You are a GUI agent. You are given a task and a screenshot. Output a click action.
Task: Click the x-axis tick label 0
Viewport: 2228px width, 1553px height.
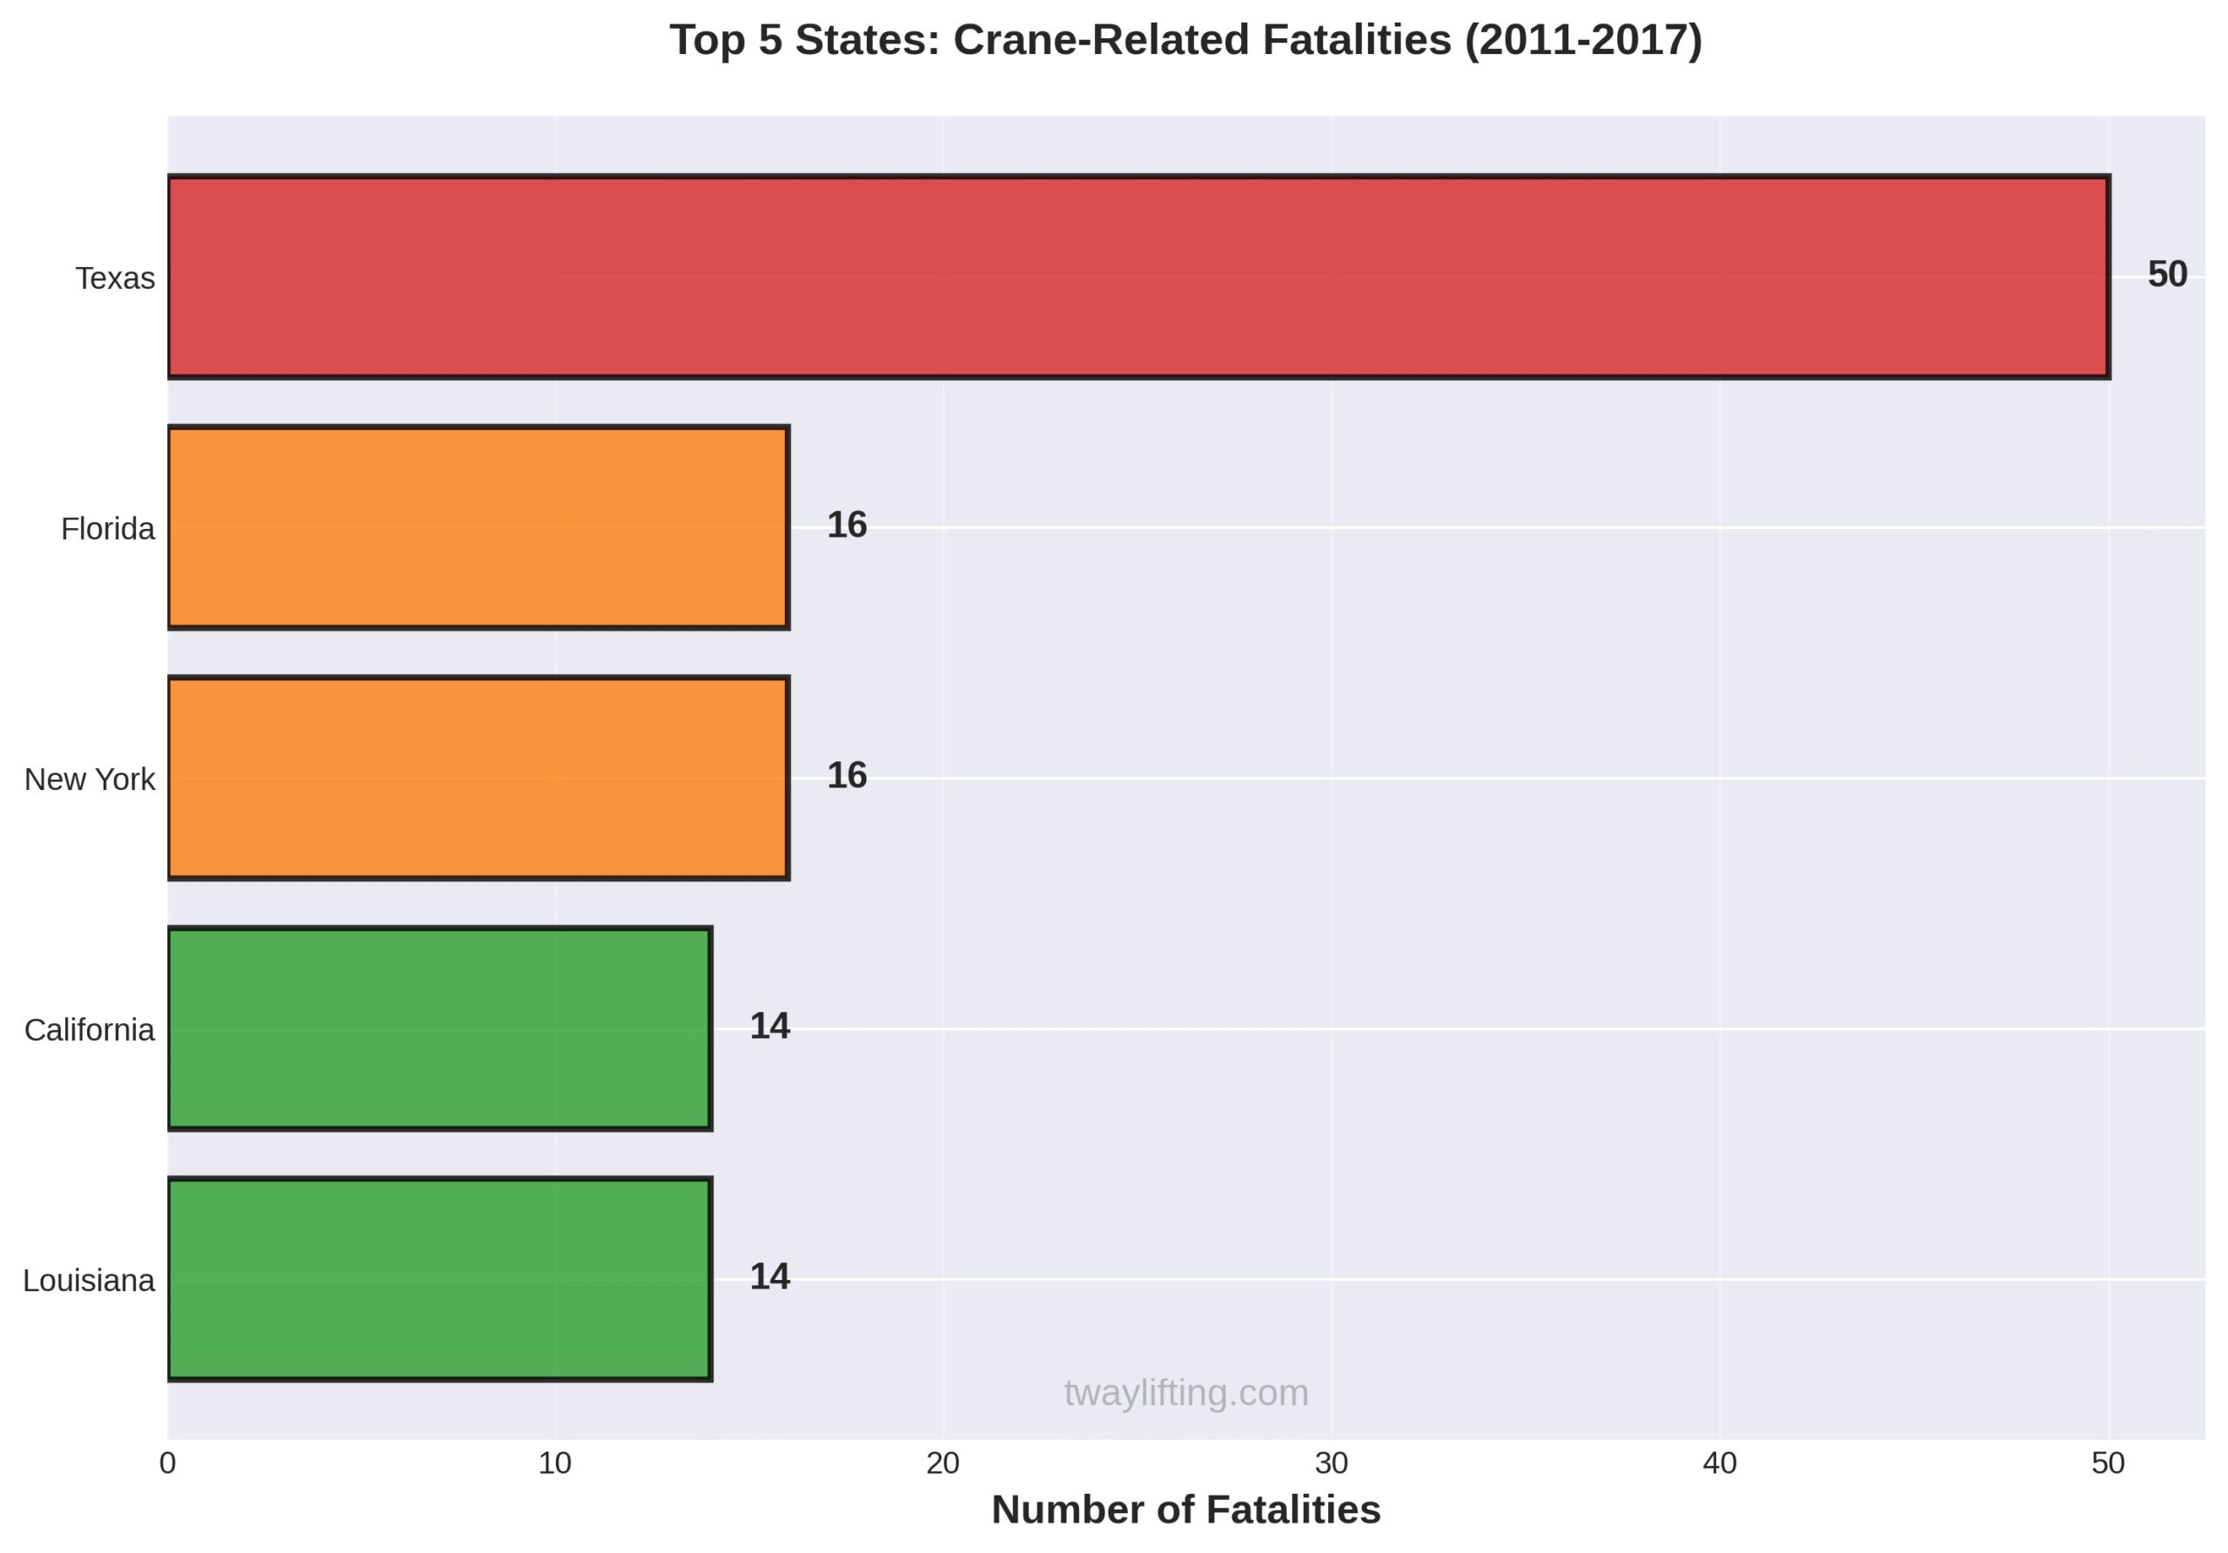point(168,1463)
